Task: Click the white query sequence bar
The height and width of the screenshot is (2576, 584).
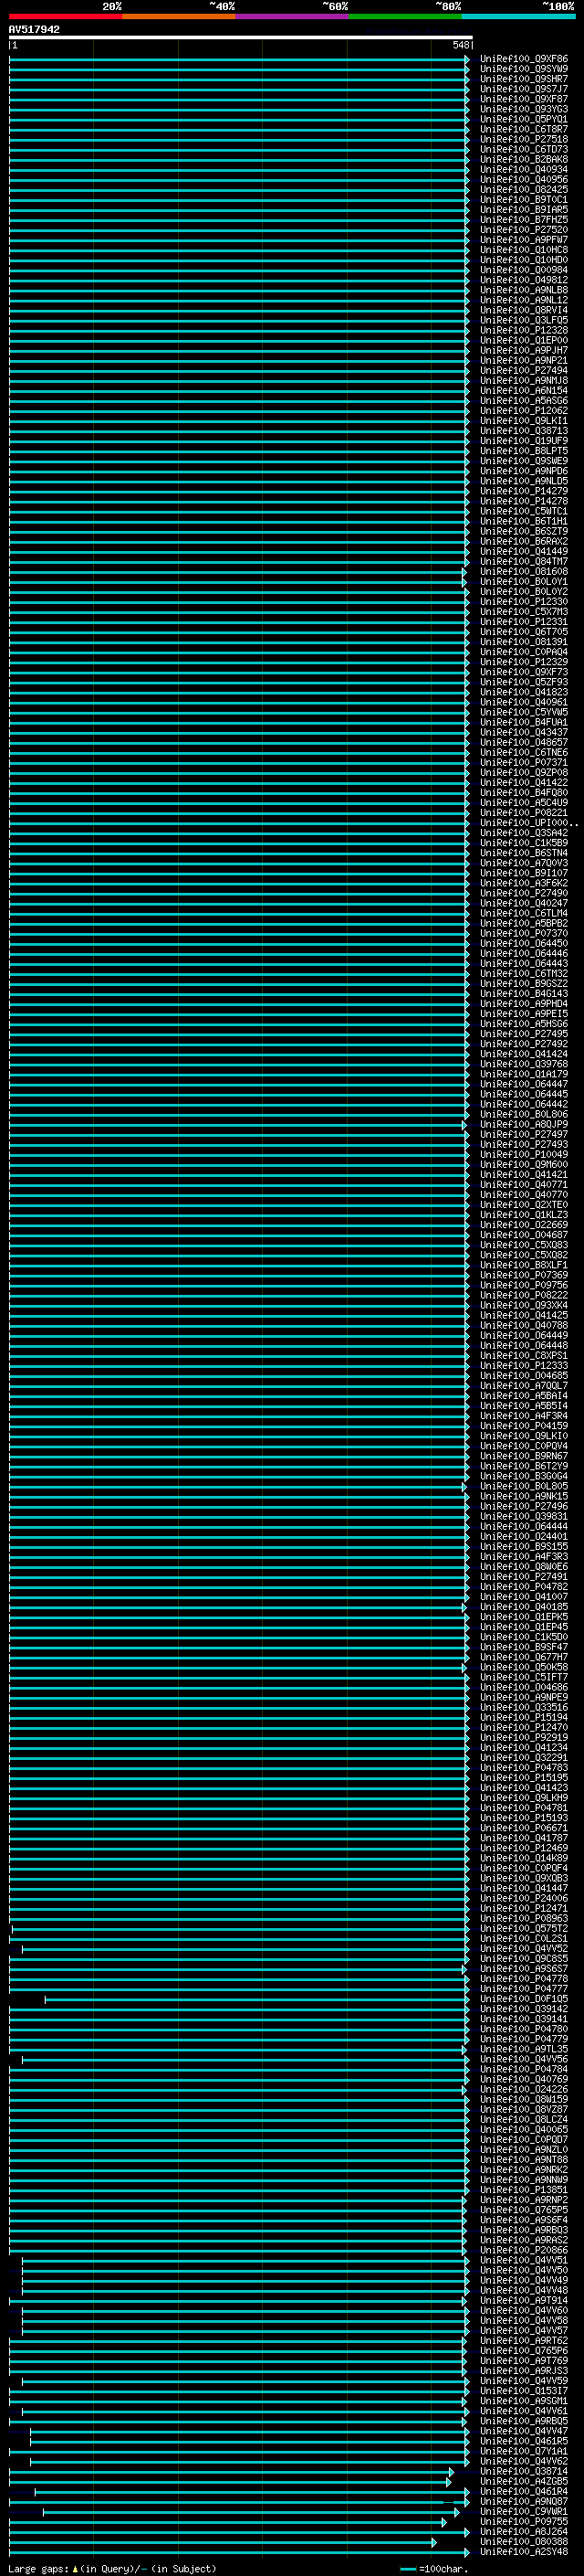Action: 241,37
